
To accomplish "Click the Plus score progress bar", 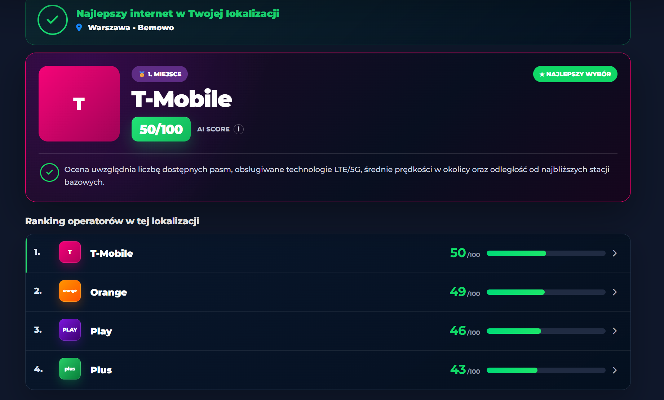I will click(546, 370).
